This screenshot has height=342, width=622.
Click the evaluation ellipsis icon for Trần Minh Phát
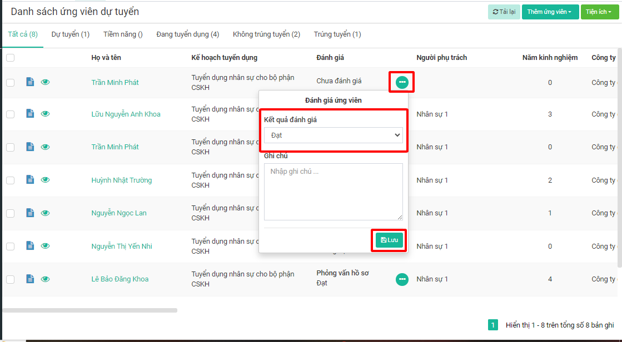coord(402,83)
